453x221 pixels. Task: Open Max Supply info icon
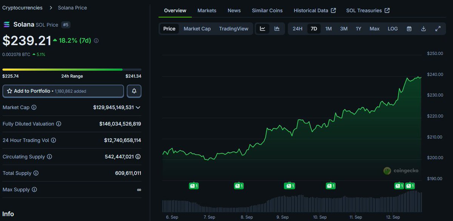coord(34,190)
